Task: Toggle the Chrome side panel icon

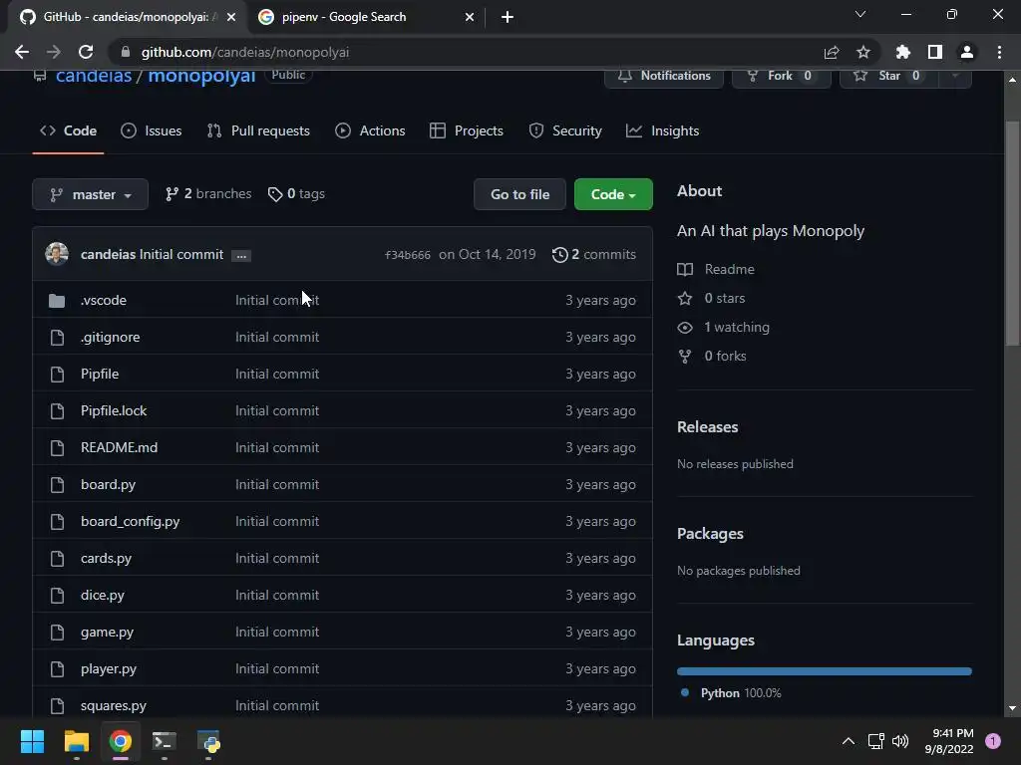Action: point(935,52)
